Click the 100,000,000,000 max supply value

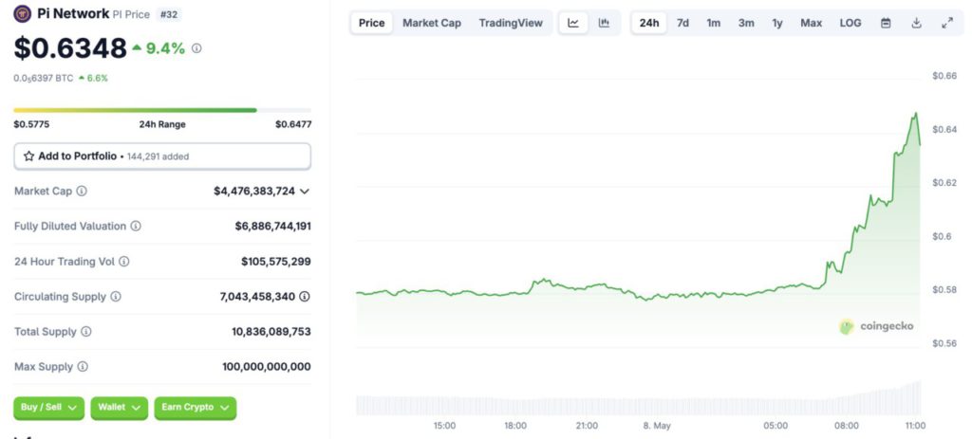tap(267, 367)
